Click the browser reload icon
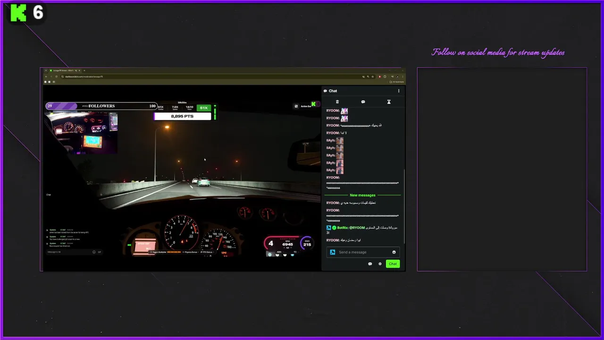This screenshot has height=340, width=604. pos(56,76)
